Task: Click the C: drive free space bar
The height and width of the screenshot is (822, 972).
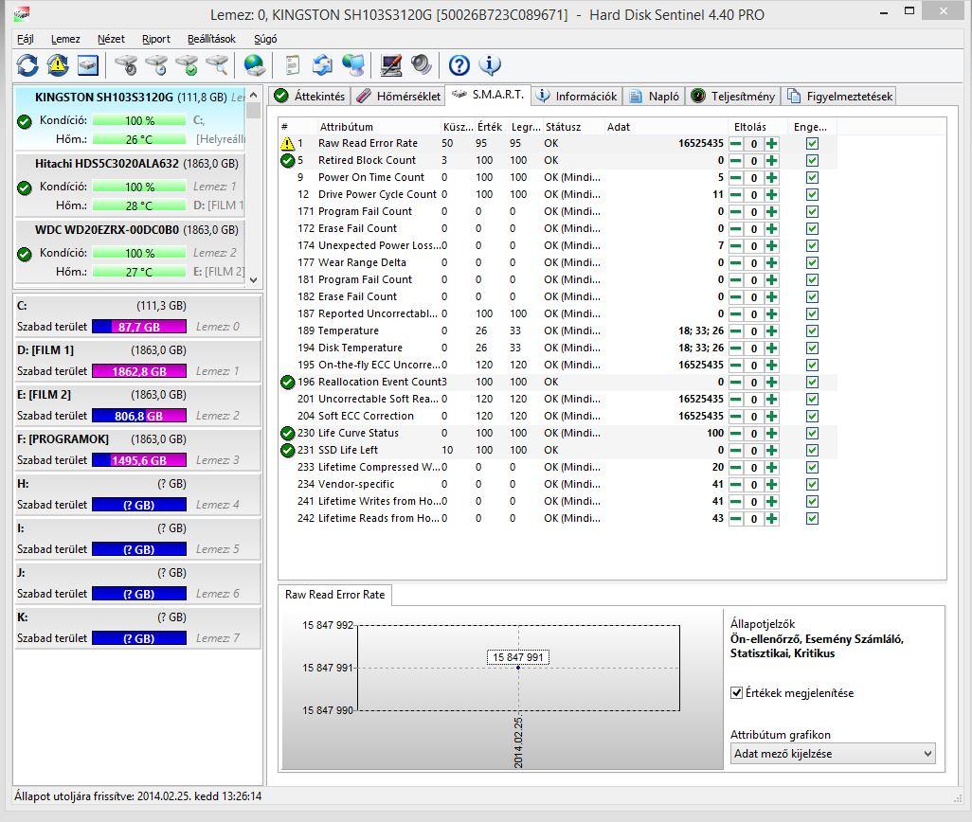Action: click(139, 327)
